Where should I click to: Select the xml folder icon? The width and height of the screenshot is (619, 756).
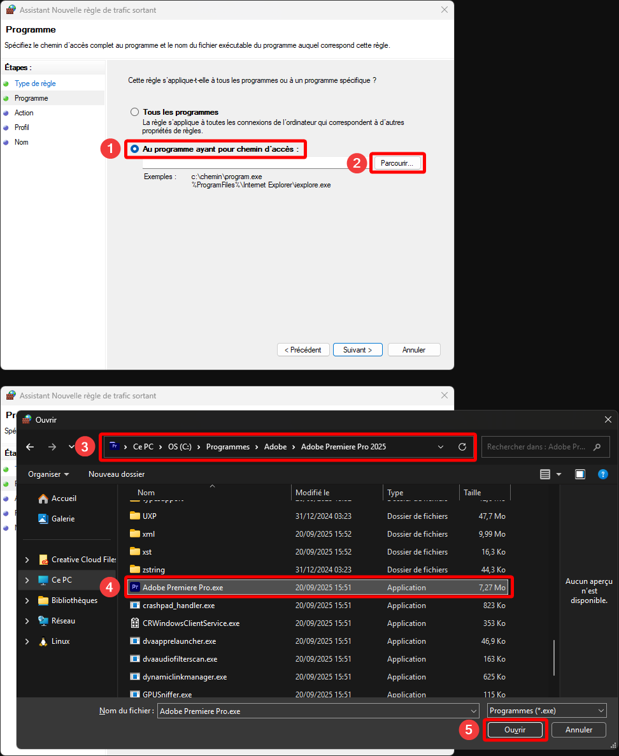click(135, 534)
